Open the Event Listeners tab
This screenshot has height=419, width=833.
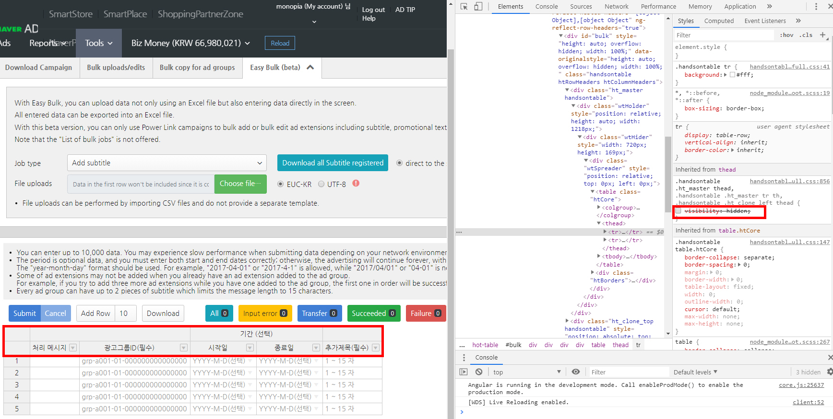[x=765, y=21]
